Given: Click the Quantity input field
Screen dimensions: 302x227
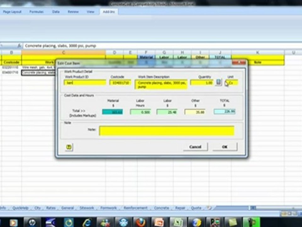Looking at the screenshot, I should (x=202, y=83).
